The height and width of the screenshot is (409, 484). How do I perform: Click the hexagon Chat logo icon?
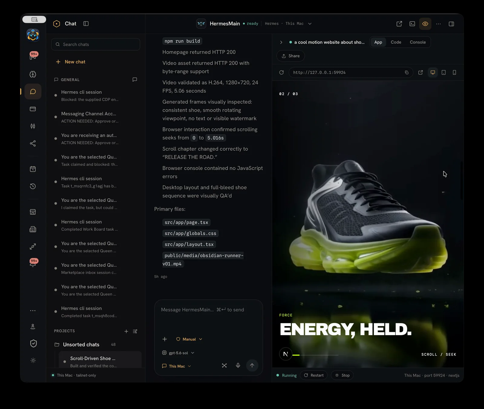[x=57, y=24]
